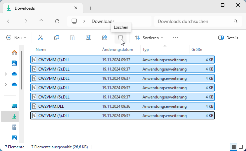Image resolution: width=246 pixels, height=151 pixels.
Task: Switch to details list view icon
Action: point(233,147)
